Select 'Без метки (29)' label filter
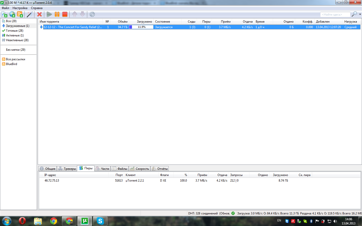This screenshot has width=362, height=226. (x=16, y=50)
